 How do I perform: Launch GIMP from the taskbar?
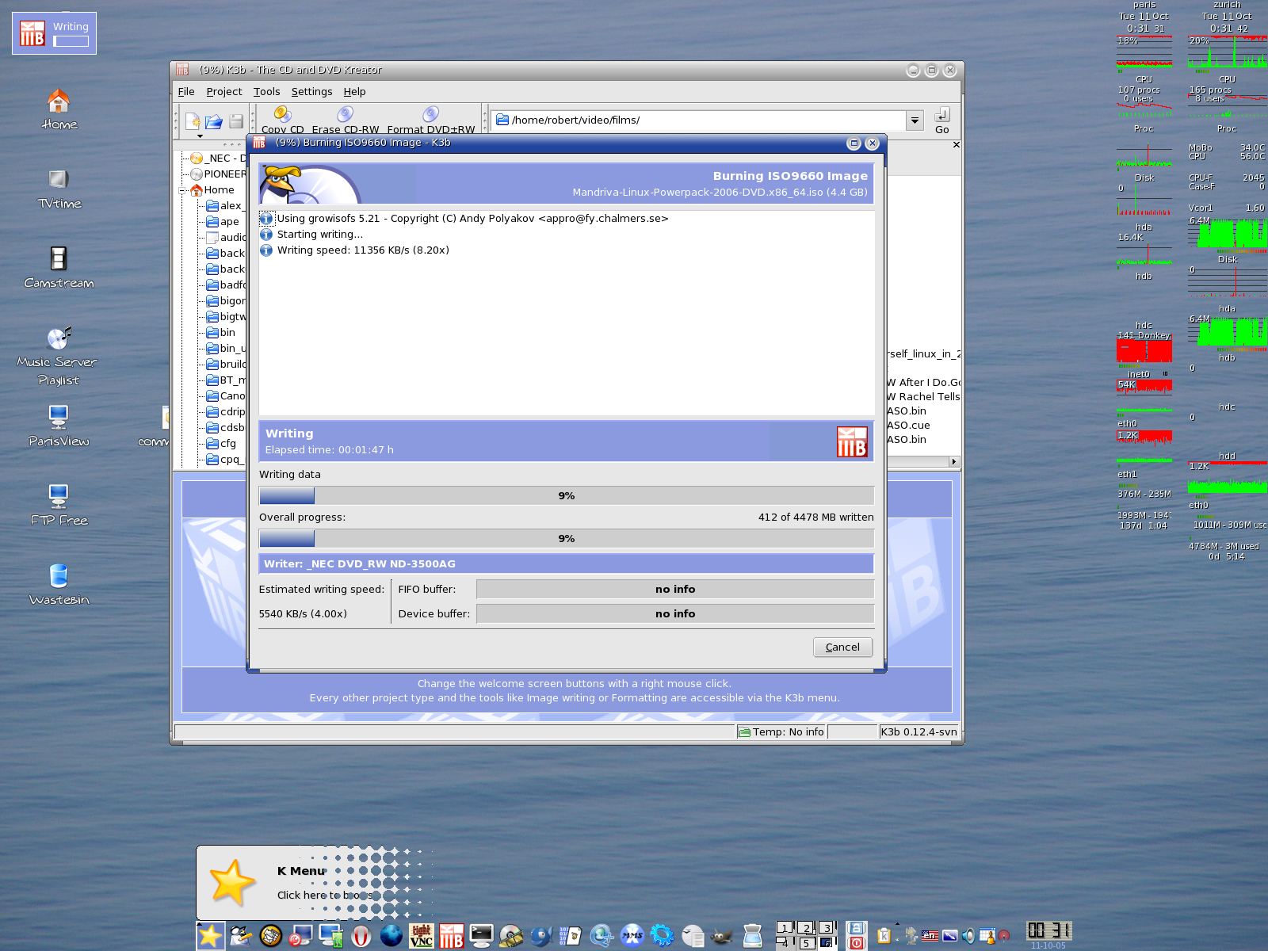pyautogui.click(x=721, y=937)
